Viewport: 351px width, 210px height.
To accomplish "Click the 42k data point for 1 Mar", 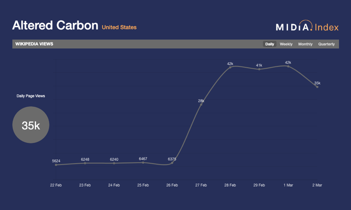I will tap(288, 66).
